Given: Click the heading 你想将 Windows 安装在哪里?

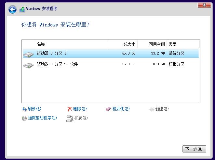Looking at the screenshot, I should pos(55,24).
